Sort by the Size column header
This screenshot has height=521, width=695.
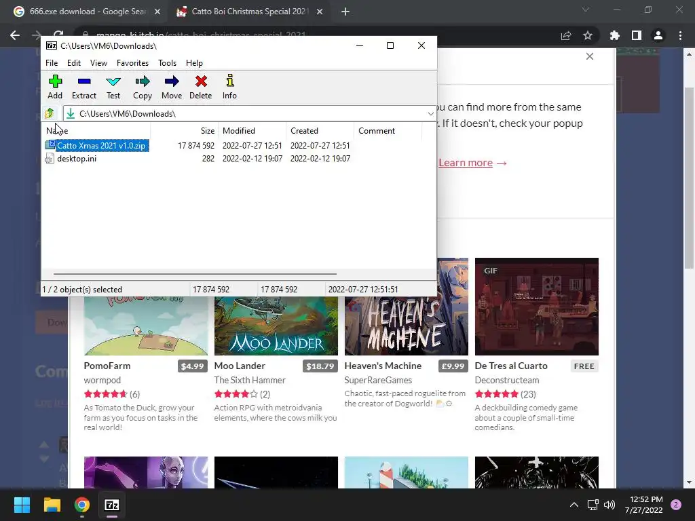coord(185,131)
